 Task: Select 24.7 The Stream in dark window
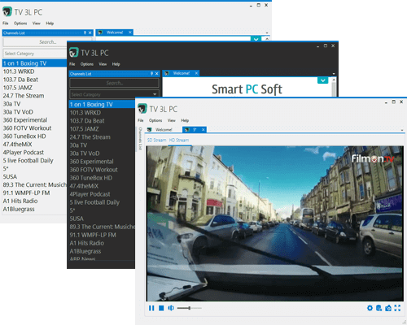click(102, 137)
